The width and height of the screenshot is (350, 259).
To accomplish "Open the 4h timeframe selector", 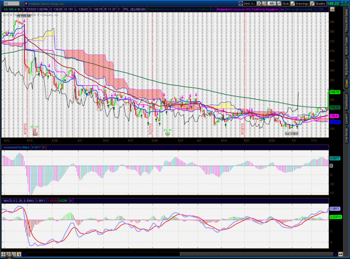I will [271, 3].
